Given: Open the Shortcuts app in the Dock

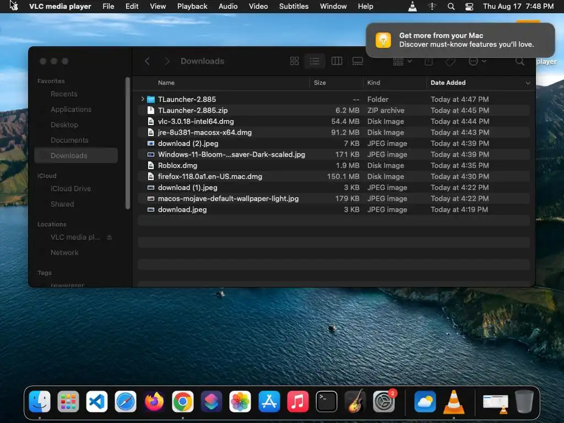Looking at the screenshot, I should coord(211,401).
